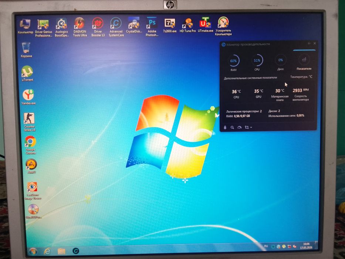Click the Диски: 2 text

274,111
